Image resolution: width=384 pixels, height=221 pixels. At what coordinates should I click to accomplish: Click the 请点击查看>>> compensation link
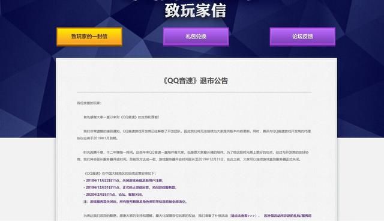click(244, 216)
